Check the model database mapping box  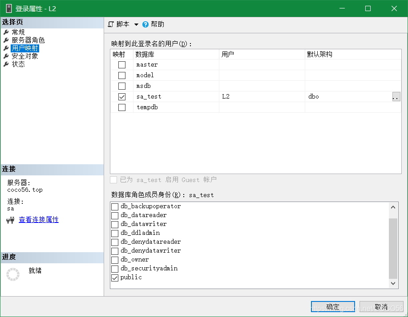click(122, 75)
